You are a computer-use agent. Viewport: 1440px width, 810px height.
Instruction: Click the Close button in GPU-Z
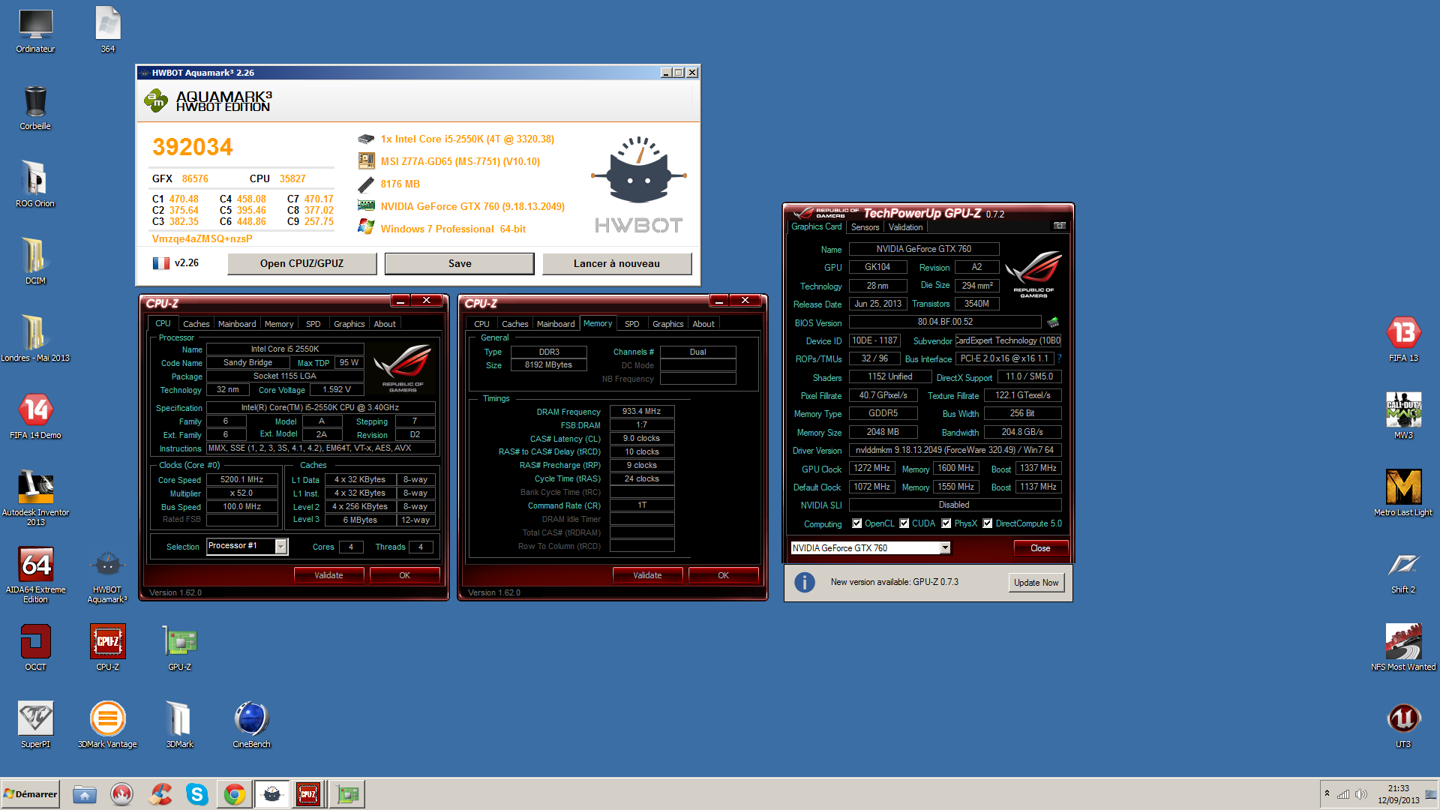(x=1040, y=548)
